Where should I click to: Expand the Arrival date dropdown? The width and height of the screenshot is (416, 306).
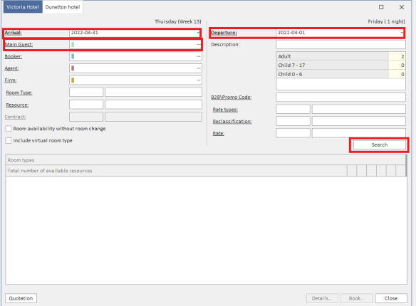[x=198, y=33]
